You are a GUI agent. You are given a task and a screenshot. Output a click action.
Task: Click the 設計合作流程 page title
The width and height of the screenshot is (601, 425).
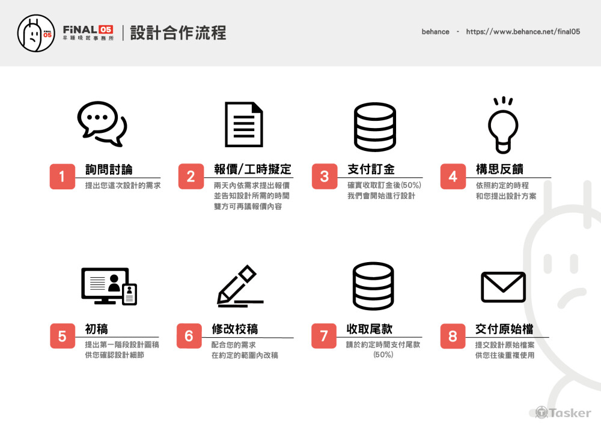[x=178, y=32]
